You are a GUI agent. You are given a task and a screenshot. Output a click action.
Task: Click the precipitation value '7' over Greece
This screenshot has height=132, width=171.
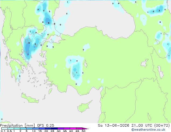28,55
